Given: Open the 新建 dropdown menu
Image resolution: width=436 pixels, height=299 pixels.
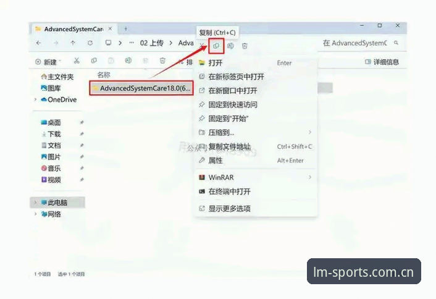Looking at the screenshot, I should 48,62.
